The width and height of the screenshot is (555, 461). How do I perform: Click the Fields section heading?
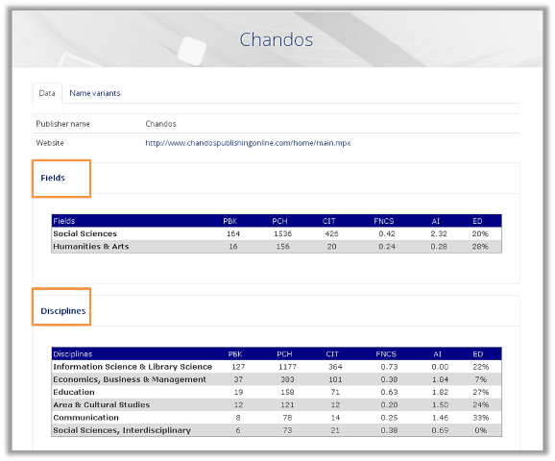coord(53,178)
